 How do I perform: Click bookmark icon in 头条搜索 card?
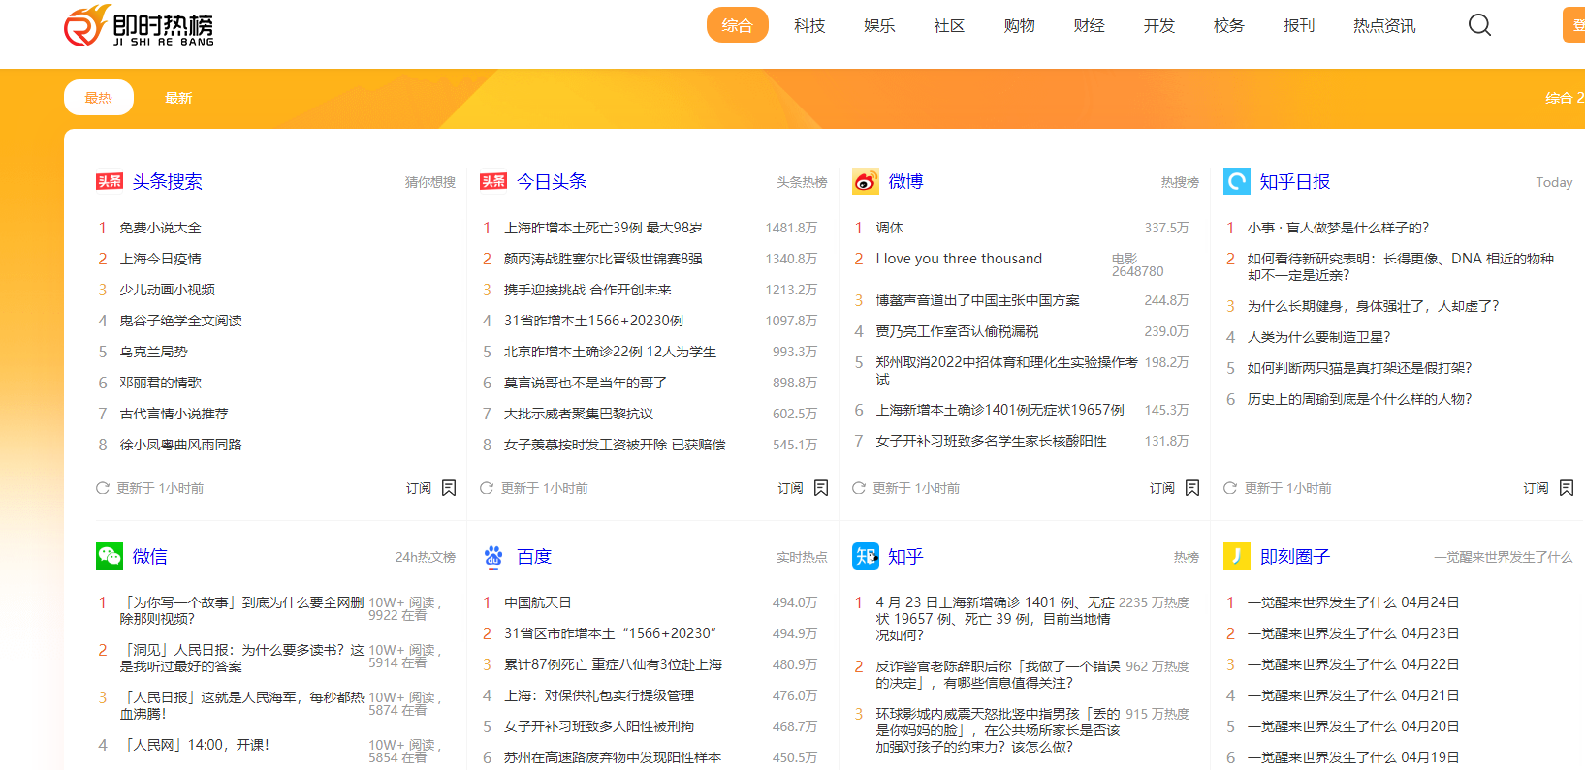[x=449, y=488]
